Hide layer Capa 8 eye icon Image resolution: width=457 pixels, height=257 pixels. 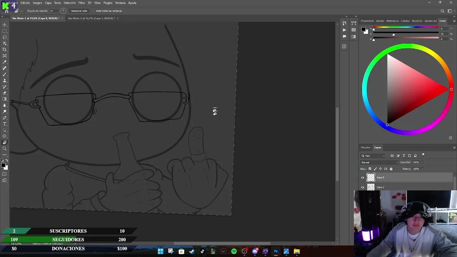click(363, 177)
